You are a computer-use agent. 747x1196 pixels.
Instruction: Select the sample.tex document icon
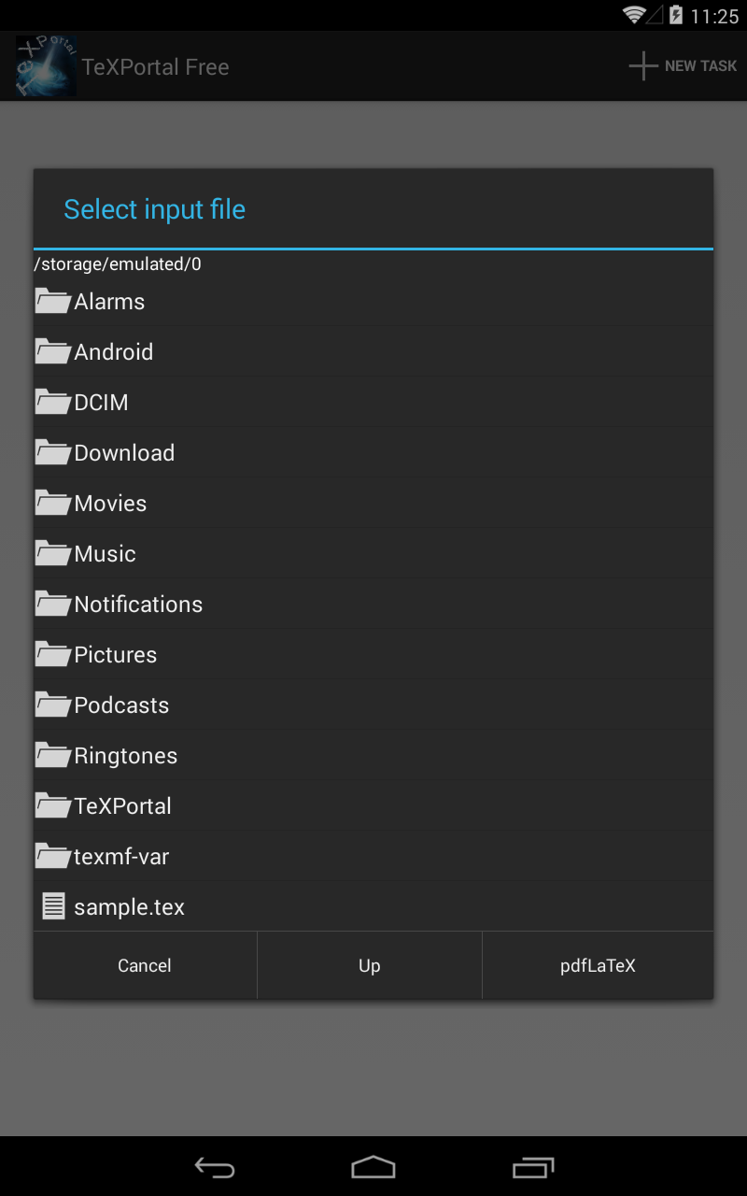(x=54, y=906)
